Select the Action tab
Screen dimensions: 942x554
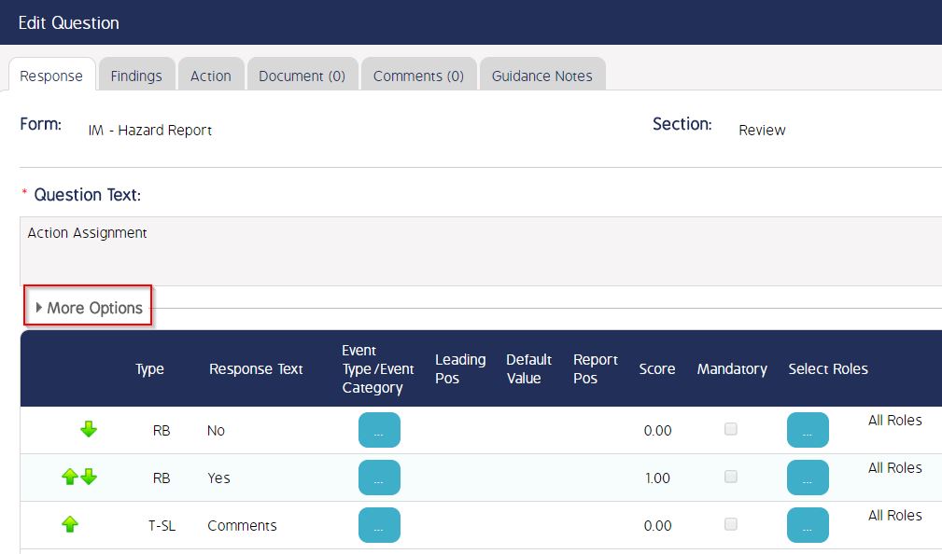pos(211,76)
